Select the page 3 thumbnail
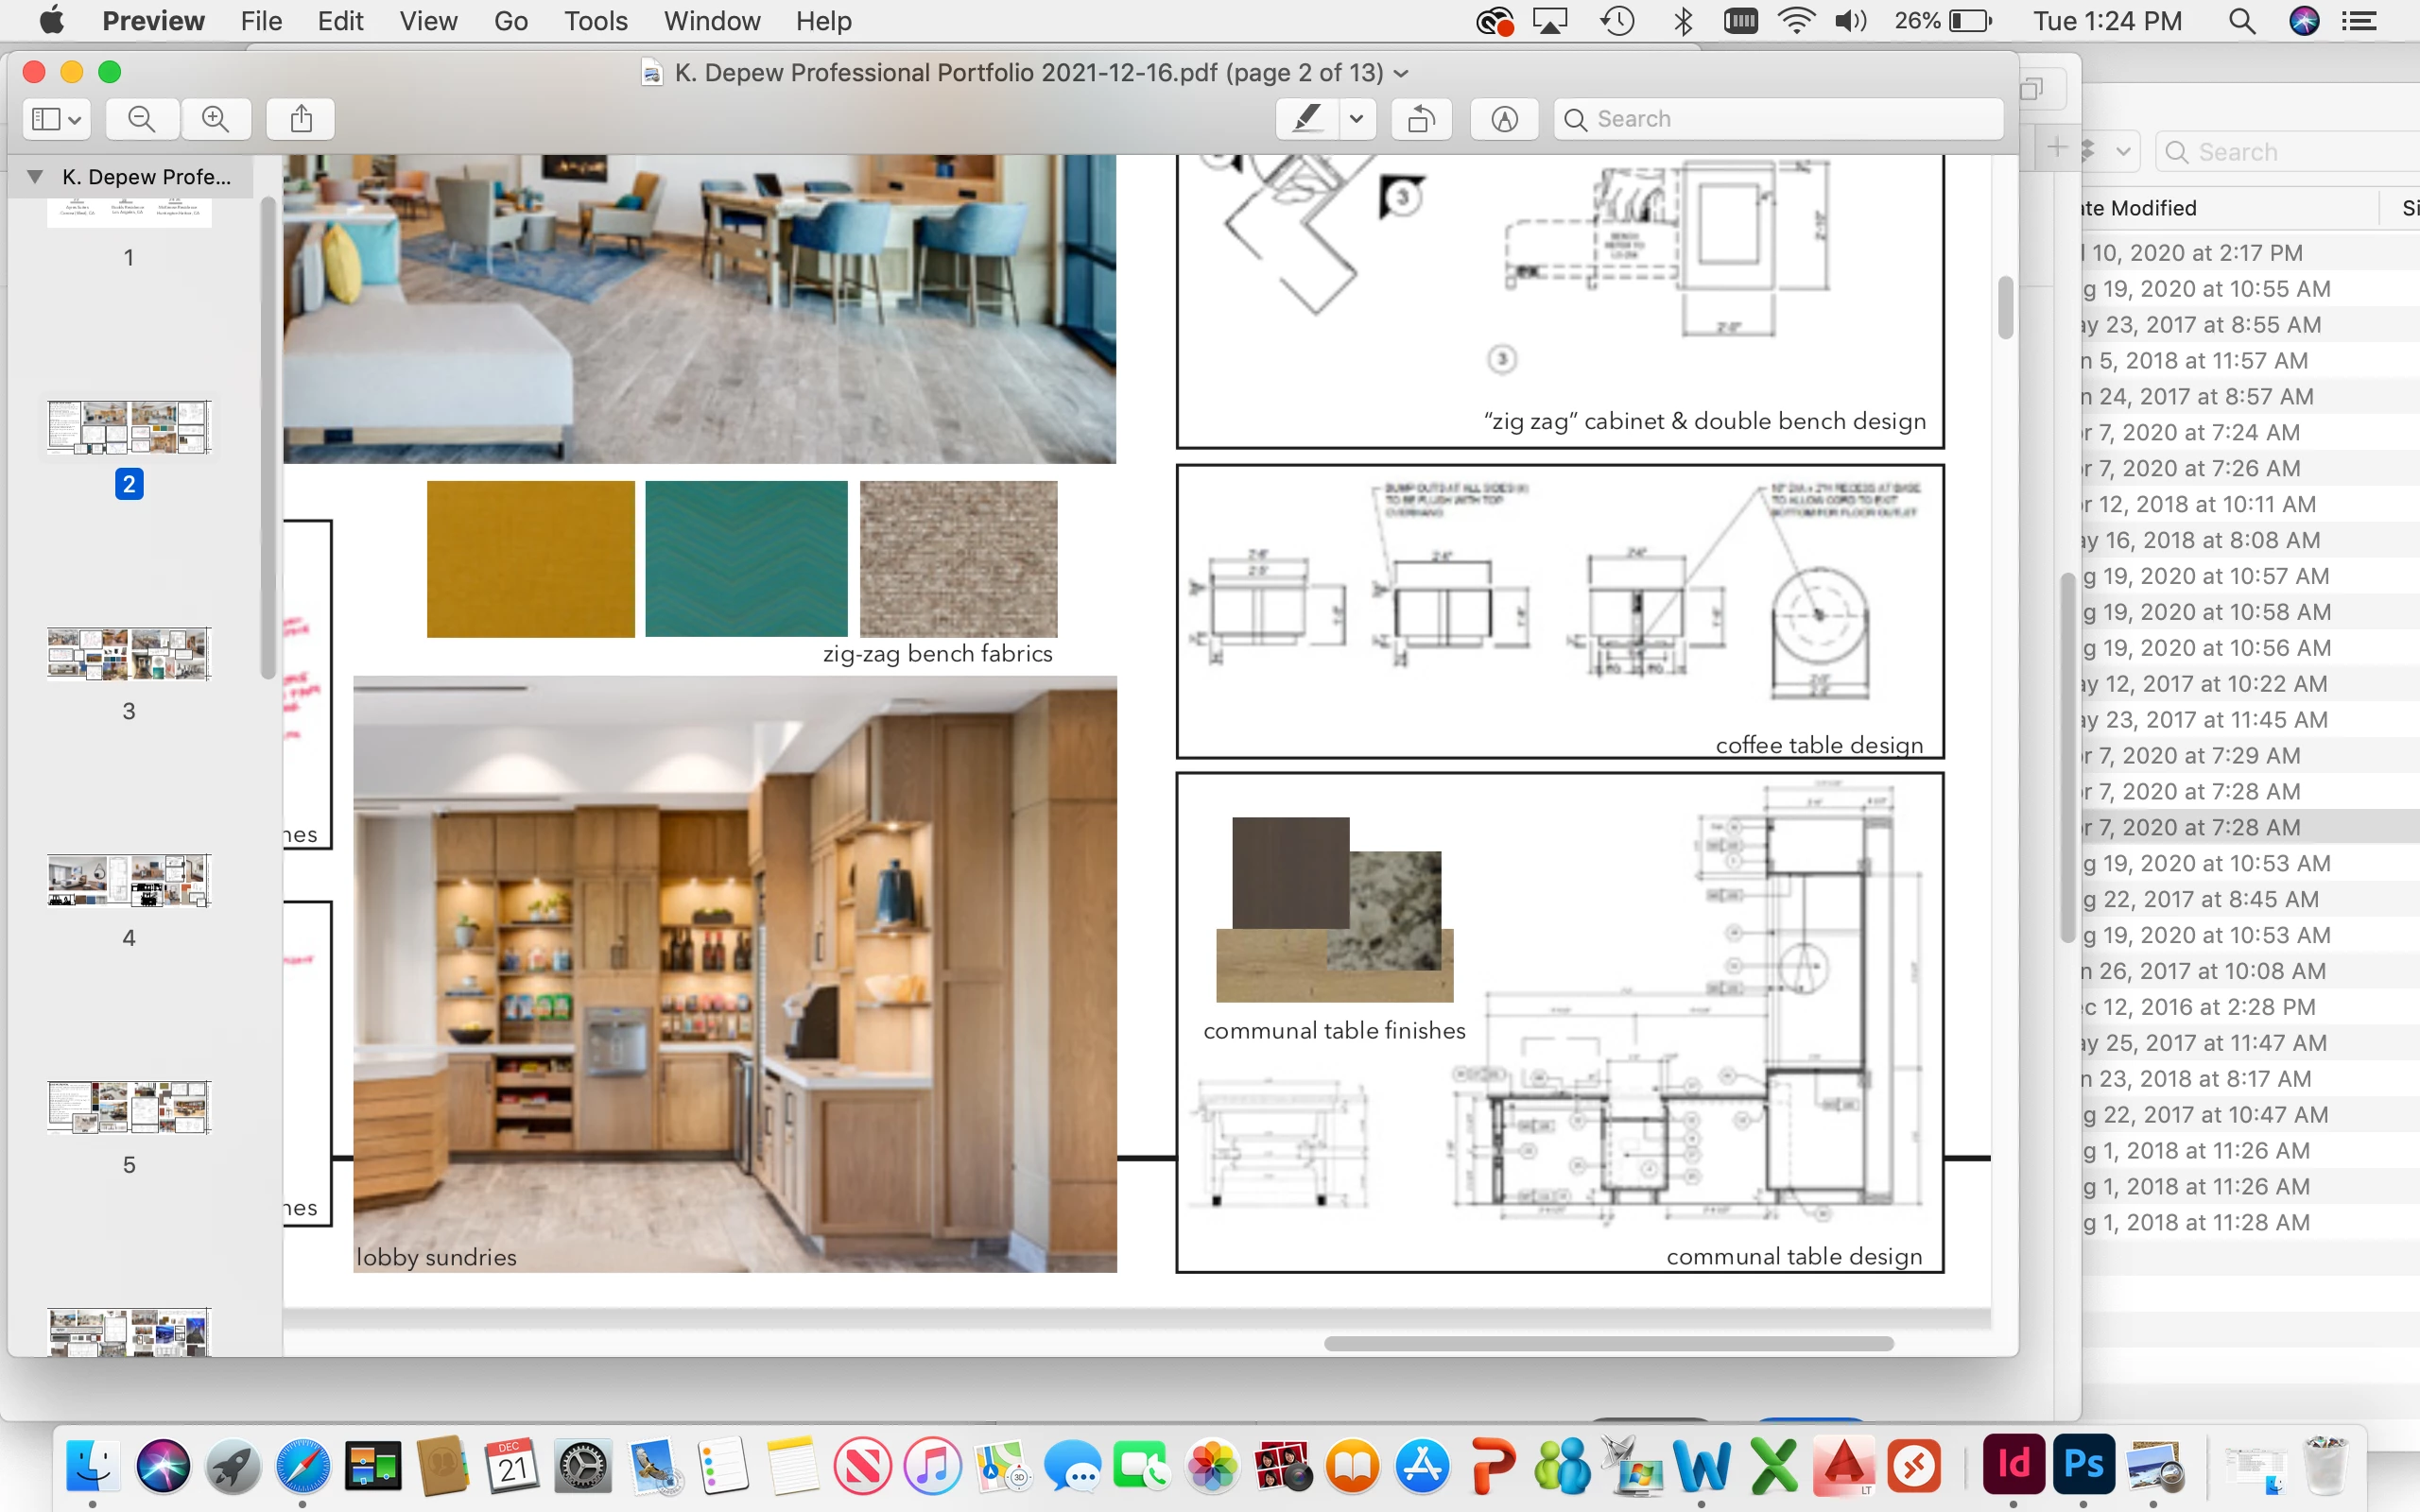 [x=129, y=654]
